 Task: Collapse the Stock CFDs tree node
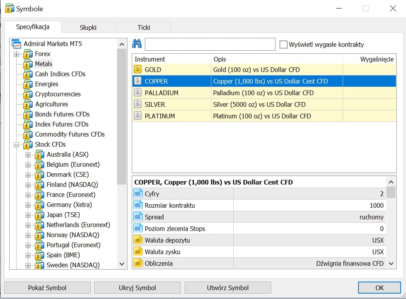[16, 145]
